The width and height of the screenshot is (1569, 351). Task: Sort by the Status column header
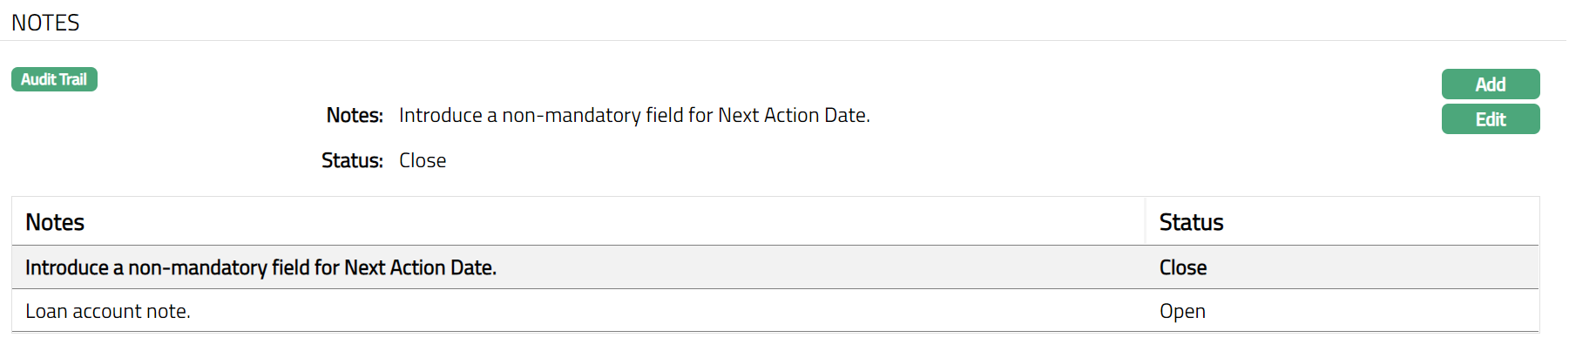tap(1191, 222)
